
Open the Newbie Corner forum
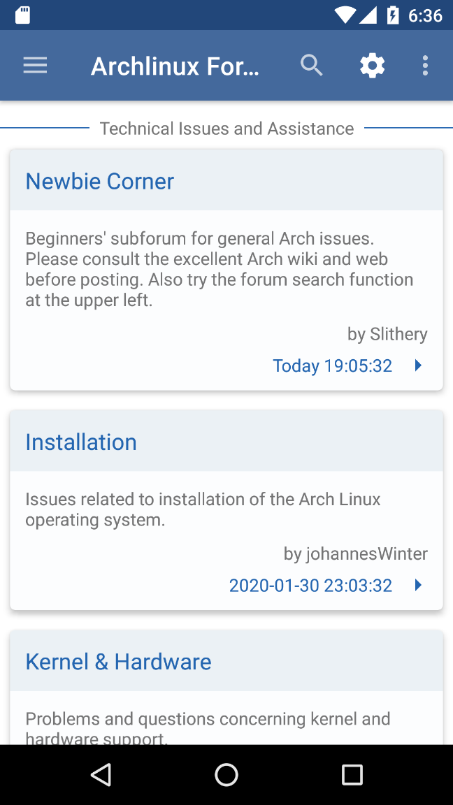tap(100, 181)
